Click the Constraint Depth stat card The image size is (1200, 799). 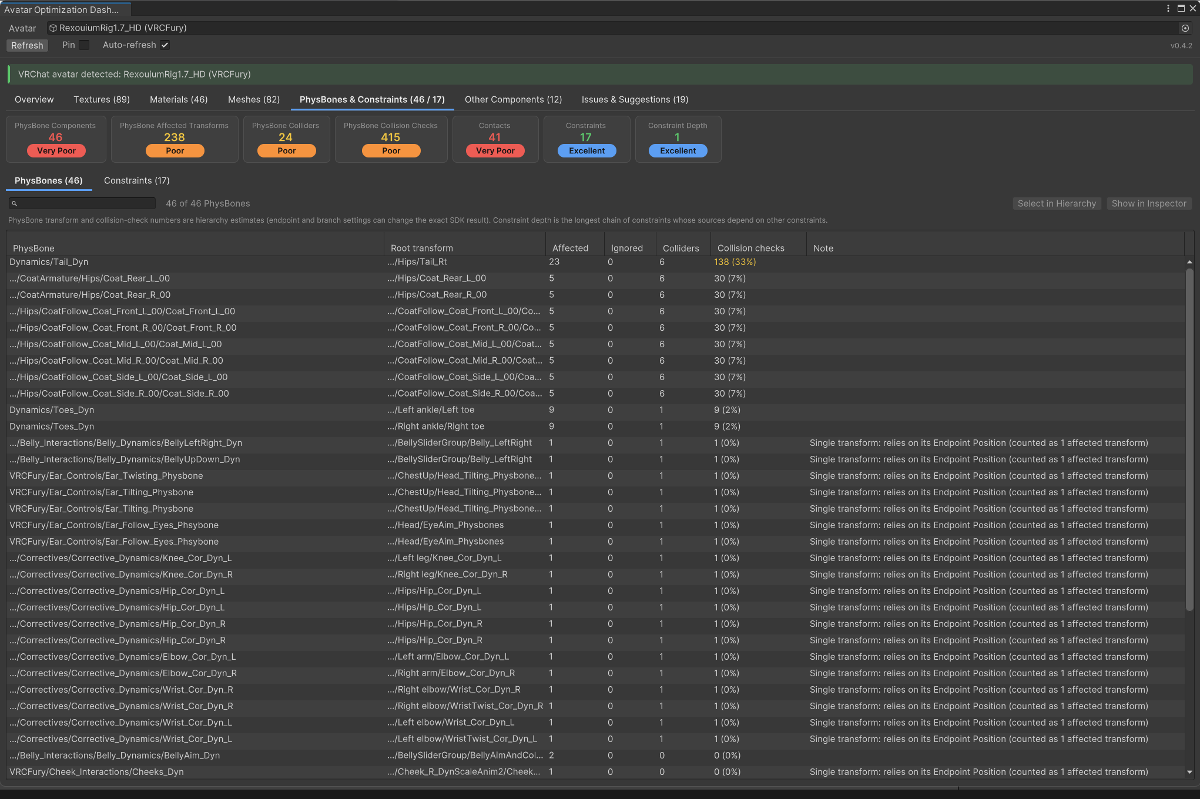click(x=678, y=139)
